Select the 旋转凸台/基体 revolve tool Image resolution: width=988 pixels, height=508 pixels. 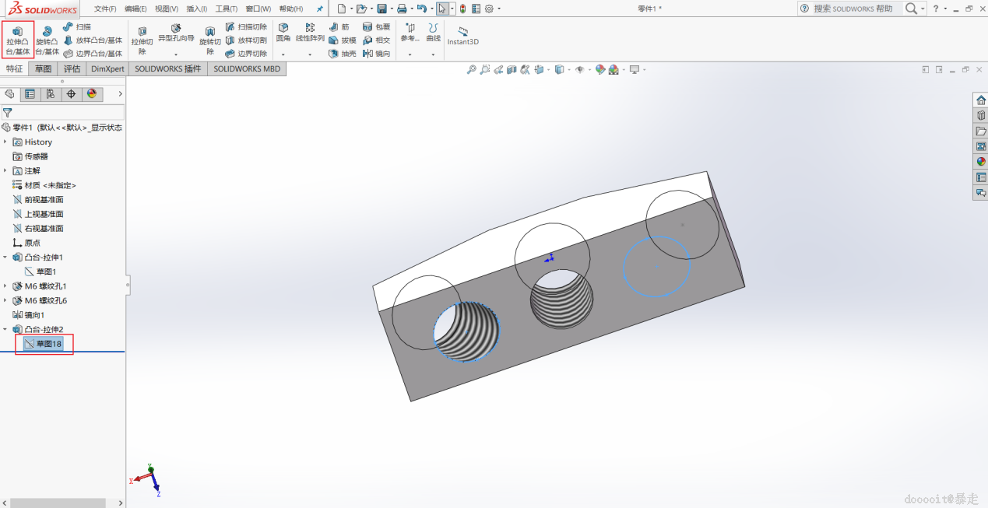coord(47,40)
